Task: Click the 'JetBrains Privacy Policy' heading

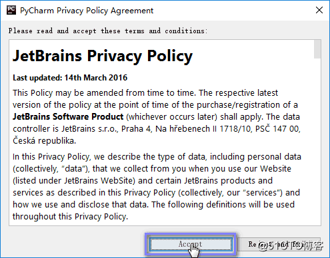Action: click(103, 56)
